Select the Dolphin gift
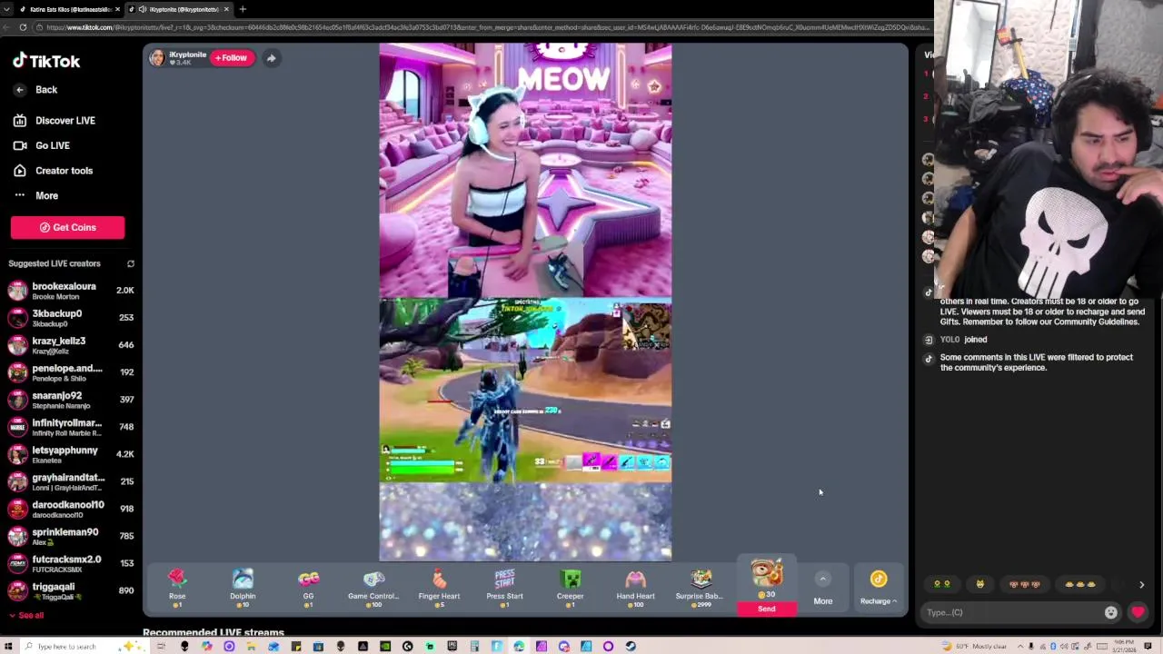 coord(243,587)
